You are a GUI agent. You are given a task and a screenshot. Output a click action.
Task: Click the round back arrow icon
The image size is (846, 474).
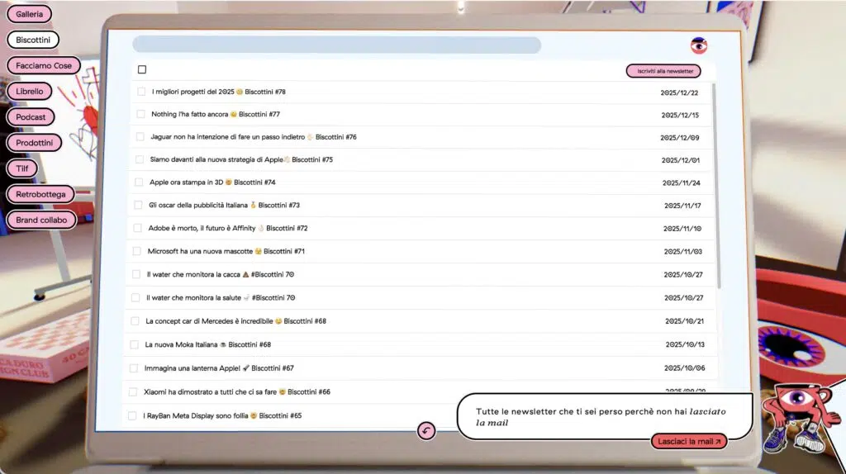click(x=426, y=430)
